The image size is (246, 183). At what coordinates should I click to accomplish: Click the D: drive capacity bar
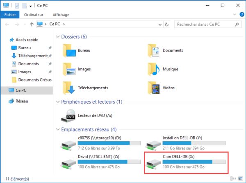[x=109, y=143]
